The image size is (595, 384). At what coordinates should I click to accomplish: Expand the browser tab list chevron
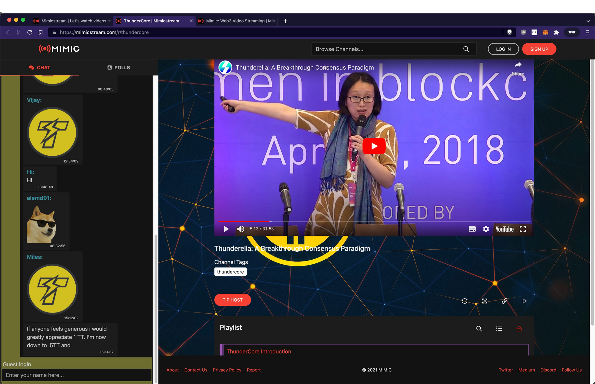click(588, 21)
